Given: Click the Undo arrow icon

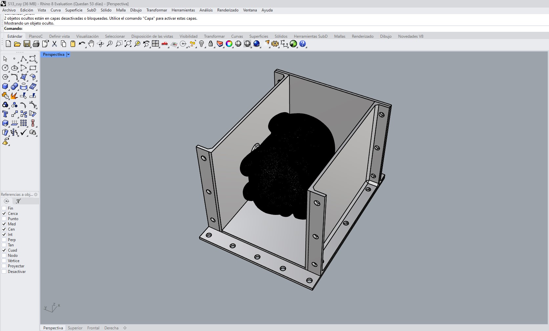Looking at the screenshot, I should click(82, 44).
